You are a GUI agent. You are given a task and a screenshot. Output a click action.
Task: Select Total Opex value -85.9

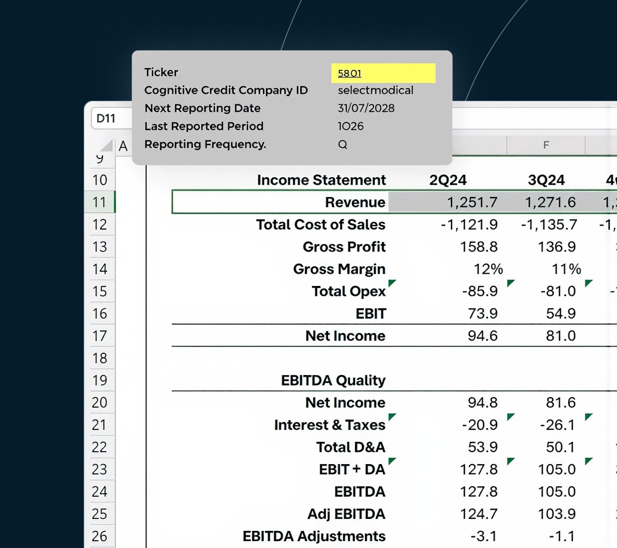(x=480, y=291)
